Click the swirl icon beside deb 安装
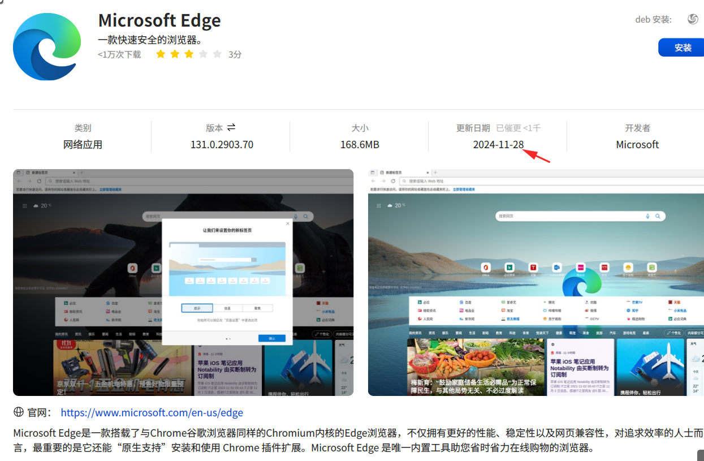 click(x=693, y=19)
